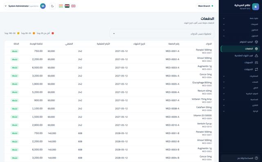This screenshot has width=262, height=162.
Task: Click the تاريخ الانتهاء column header
Action: pos(139,44)
